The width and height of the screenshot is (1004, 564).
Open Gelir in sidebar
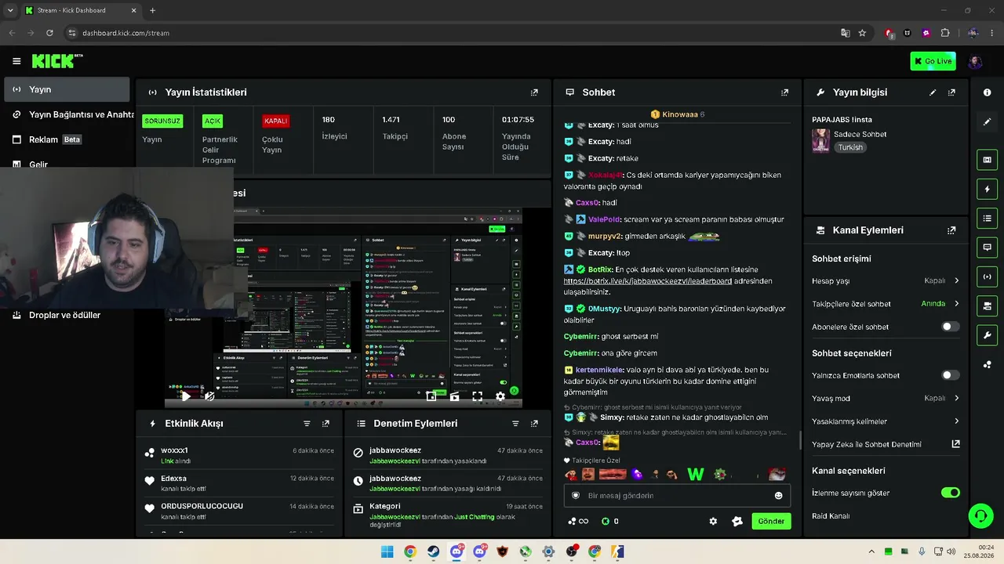pyautogui.click(x=67, y=163)
